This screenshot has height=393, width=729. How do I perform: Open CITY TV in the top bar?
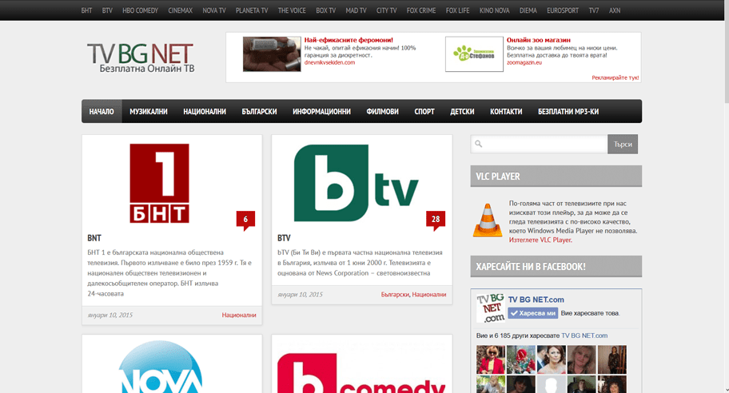[x=387, y=10]
